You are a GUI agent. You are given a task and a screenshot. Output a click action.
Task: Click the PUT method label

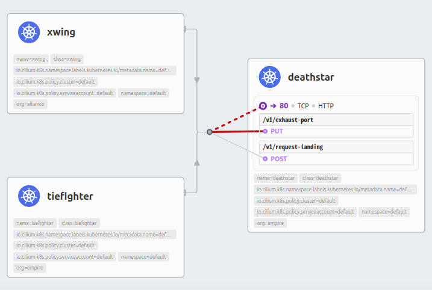277,131
